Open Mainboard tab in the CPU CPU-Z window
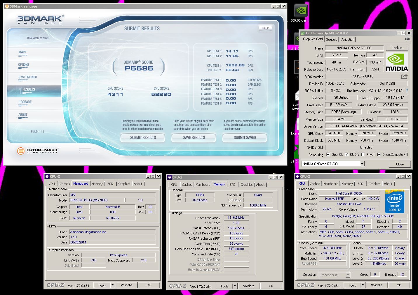The image size is (418, 295). [331, 184]
